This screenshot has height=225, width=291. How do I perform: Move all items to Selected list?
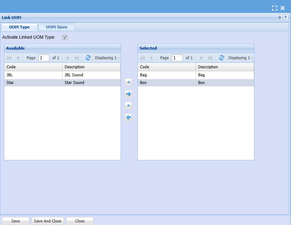pyautogui.click(x=128, y=94)
